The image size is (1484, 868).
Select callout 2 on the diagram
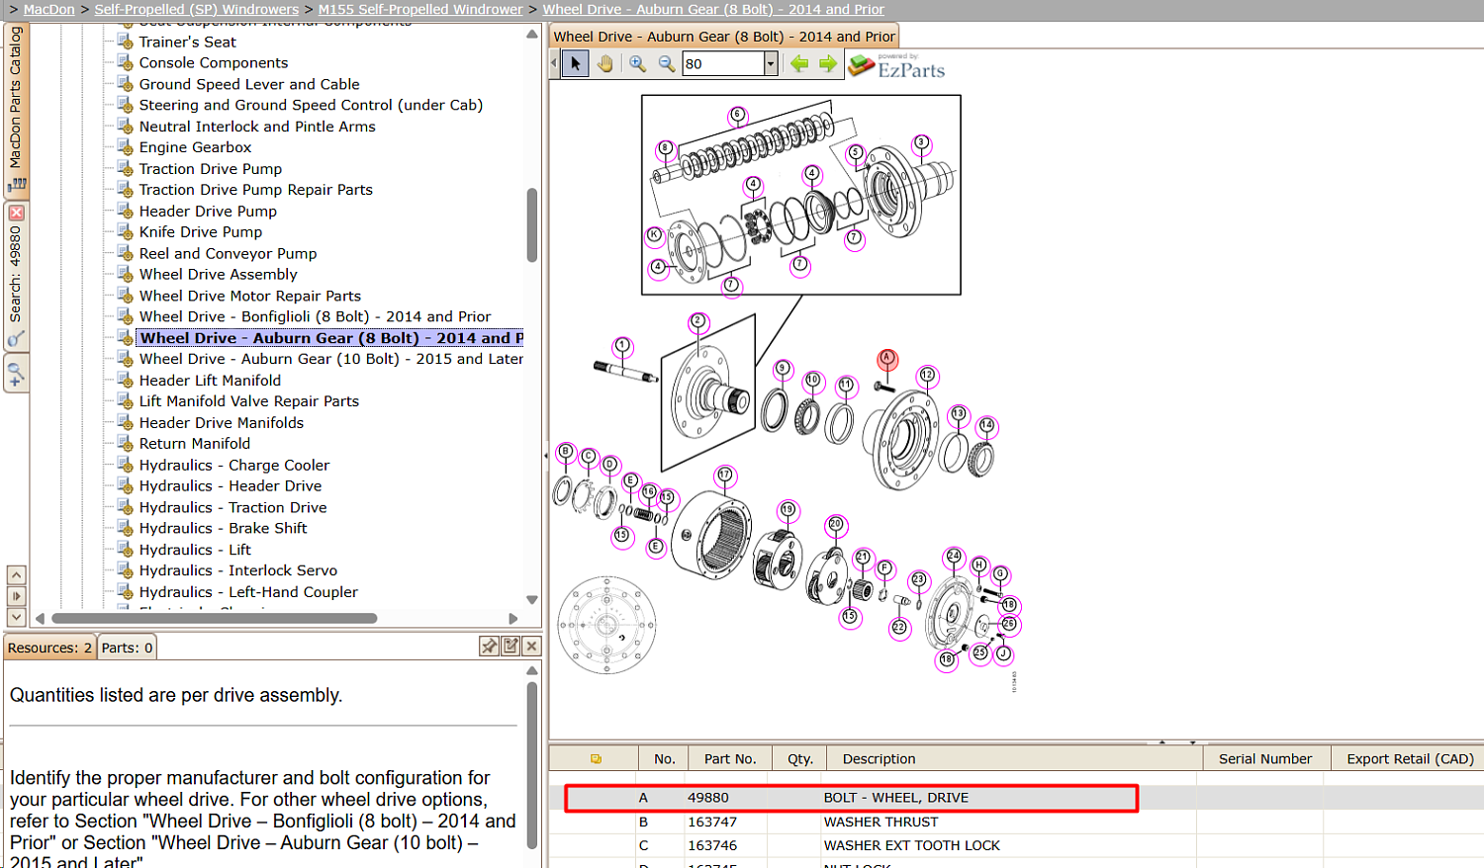coord(698,321)
